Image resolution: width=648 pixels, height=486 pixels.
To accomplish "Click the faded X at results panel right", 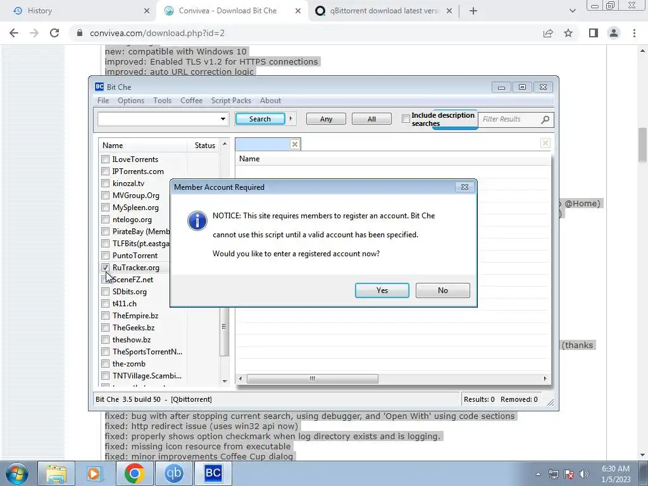I will pyautogui.click(x=545, y=143).
